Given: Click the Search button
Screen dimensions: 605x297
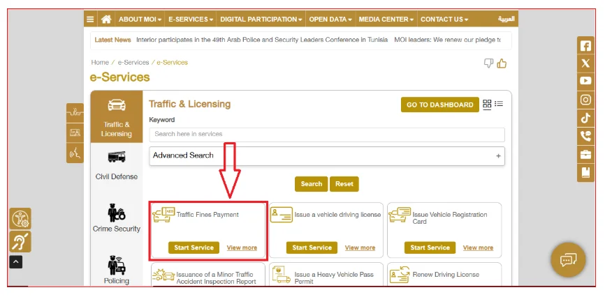Looking at the screenshot, I should click(312, 184).
